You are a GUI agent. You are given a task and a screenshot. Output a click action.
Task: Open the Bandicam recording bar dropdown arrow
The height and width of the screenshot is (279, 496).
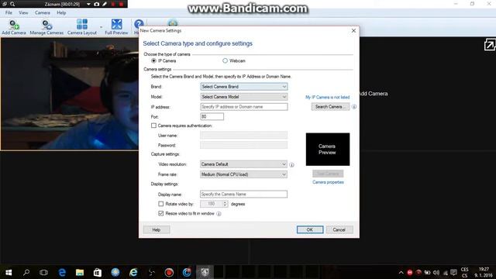pos(88,4)
